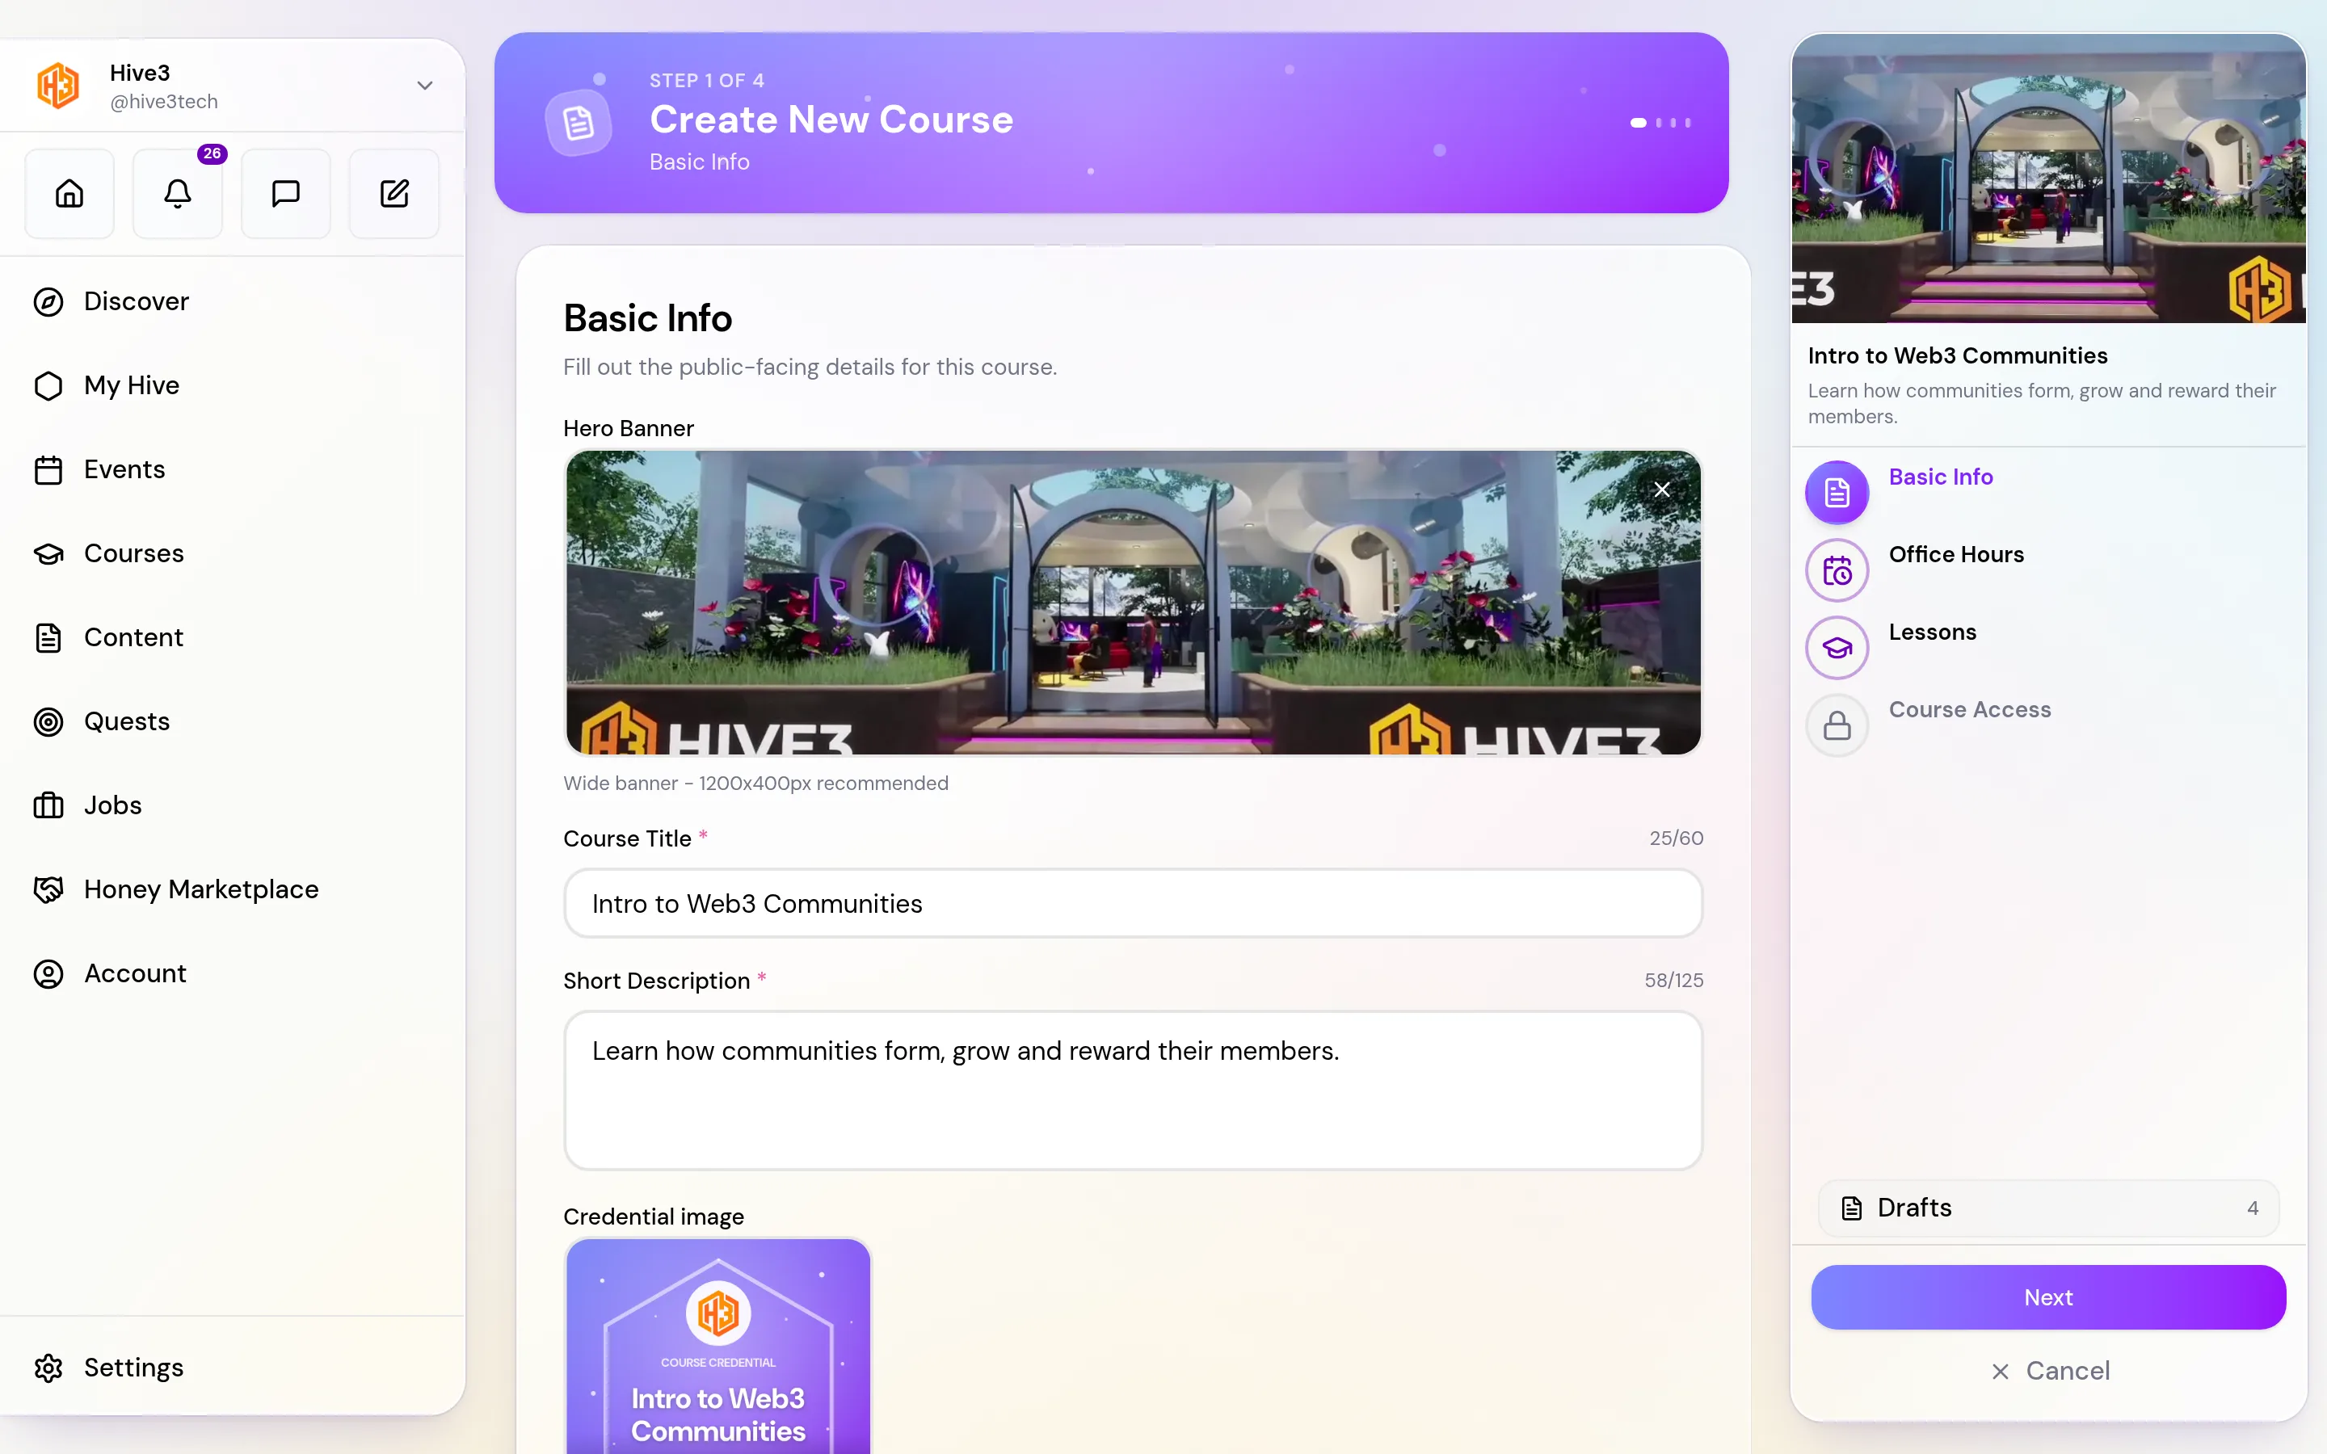Open notifications bell with 26 badge
The image size is (2327, 1454).
pyautogui.click(x=178, y=193)
